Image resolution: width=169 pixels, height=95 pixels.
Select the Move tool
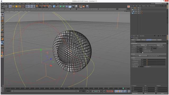coord(13,6)
